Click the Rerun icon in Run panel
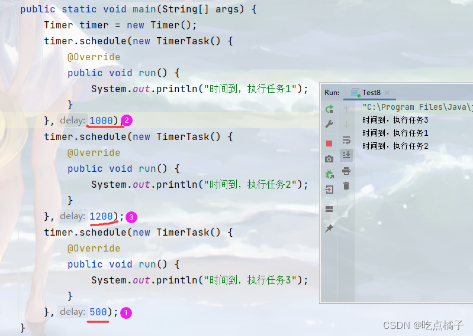This screenshot has width=473, height=336. pyautogui.click(x=329, y=109)
